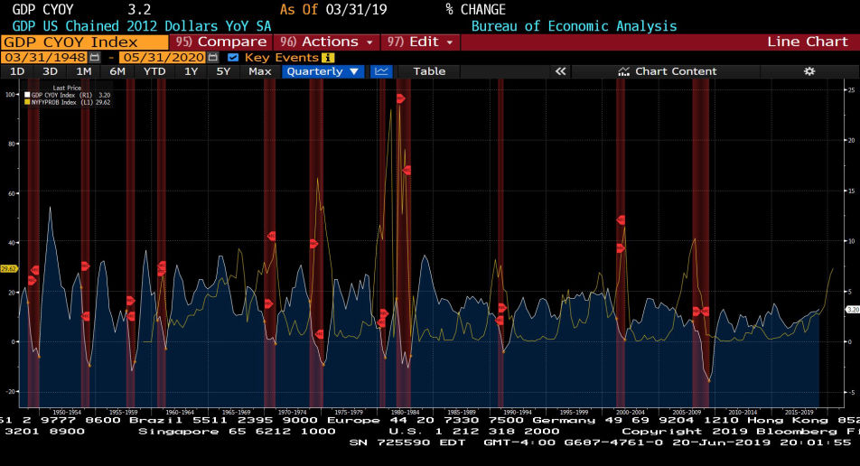Select the line chart type icon
Image resolution: width=860 pixels, height=466 pixels.
click(381, 71)
